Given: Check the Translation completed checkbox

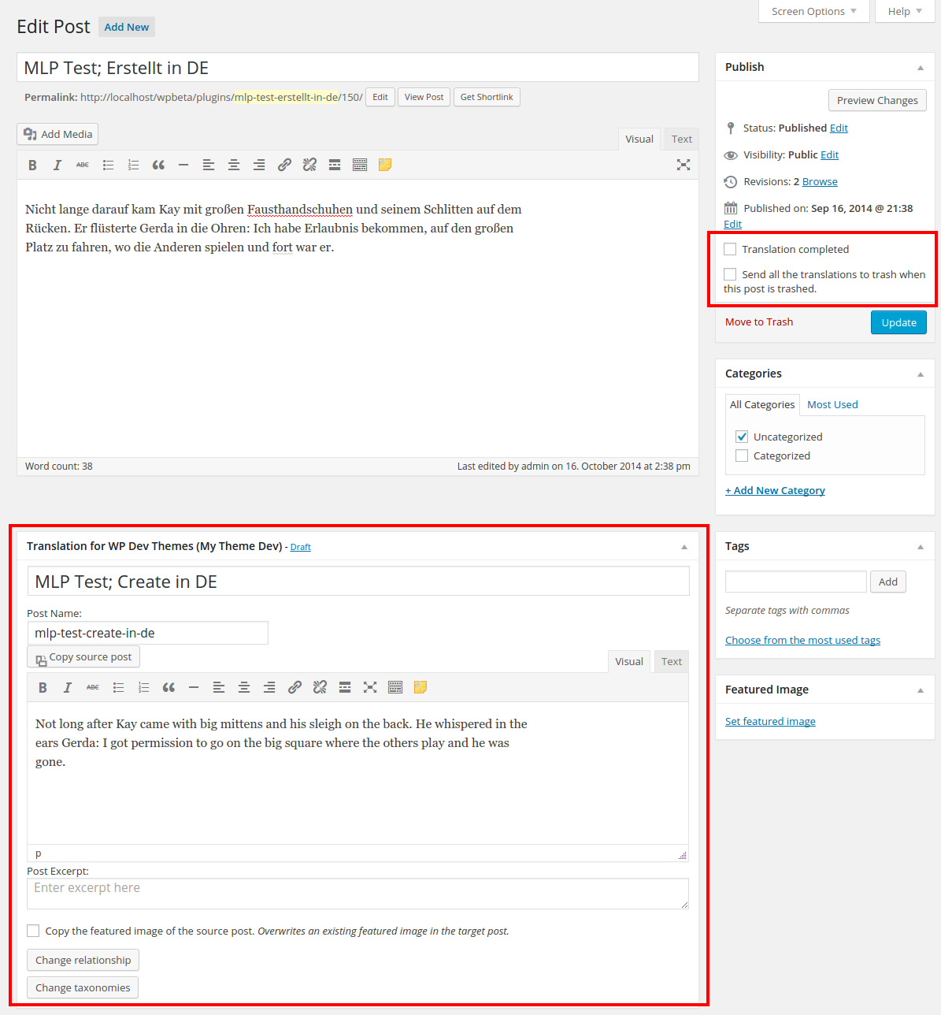Looking at the screenshot, I should tap(730, 249).
